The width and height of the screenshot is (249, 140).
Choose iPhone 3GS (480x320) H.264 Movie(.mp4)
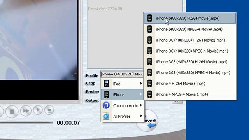tap(190, 62)
